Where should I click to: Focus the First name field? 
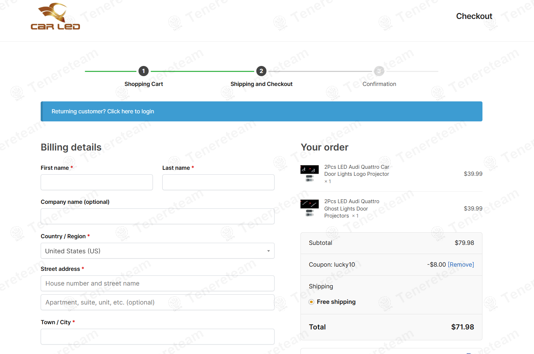click(x=97, y=182)
